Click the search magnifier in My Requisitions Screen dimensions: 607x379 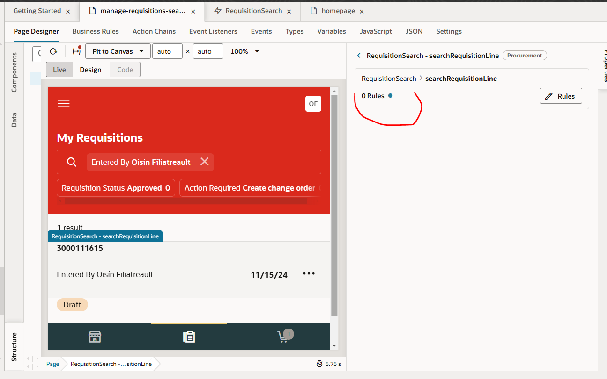(71, 161)
